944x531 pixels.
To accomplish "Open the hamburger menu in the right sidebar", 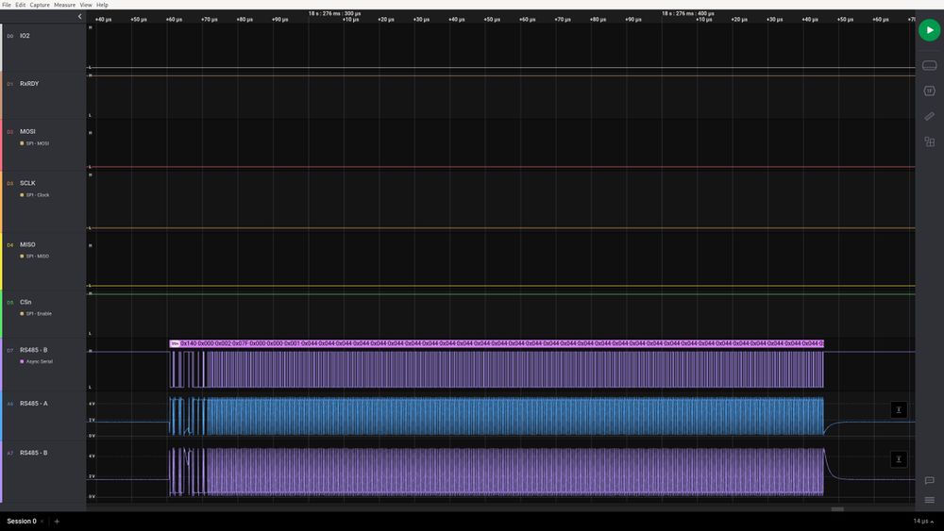I will click(x=929, y=500).
